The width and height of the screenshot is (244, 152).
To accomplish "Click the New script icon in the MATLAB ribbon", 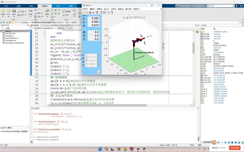I will tap(3, 11).
